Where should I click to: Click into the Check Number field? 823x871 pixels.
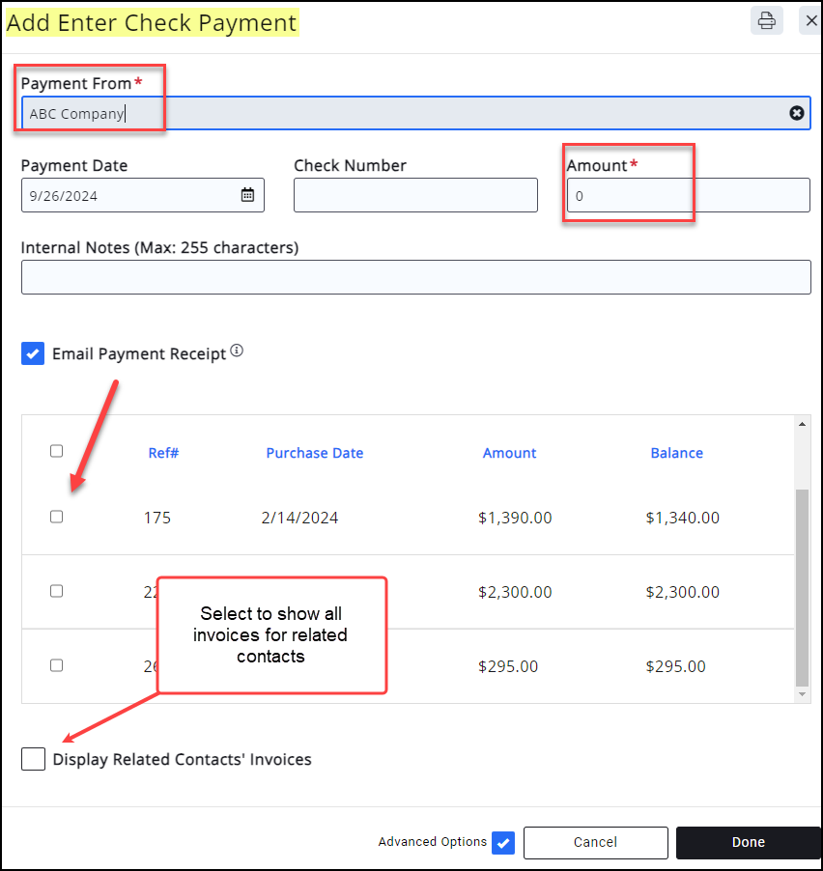click(x=415, y=195)
